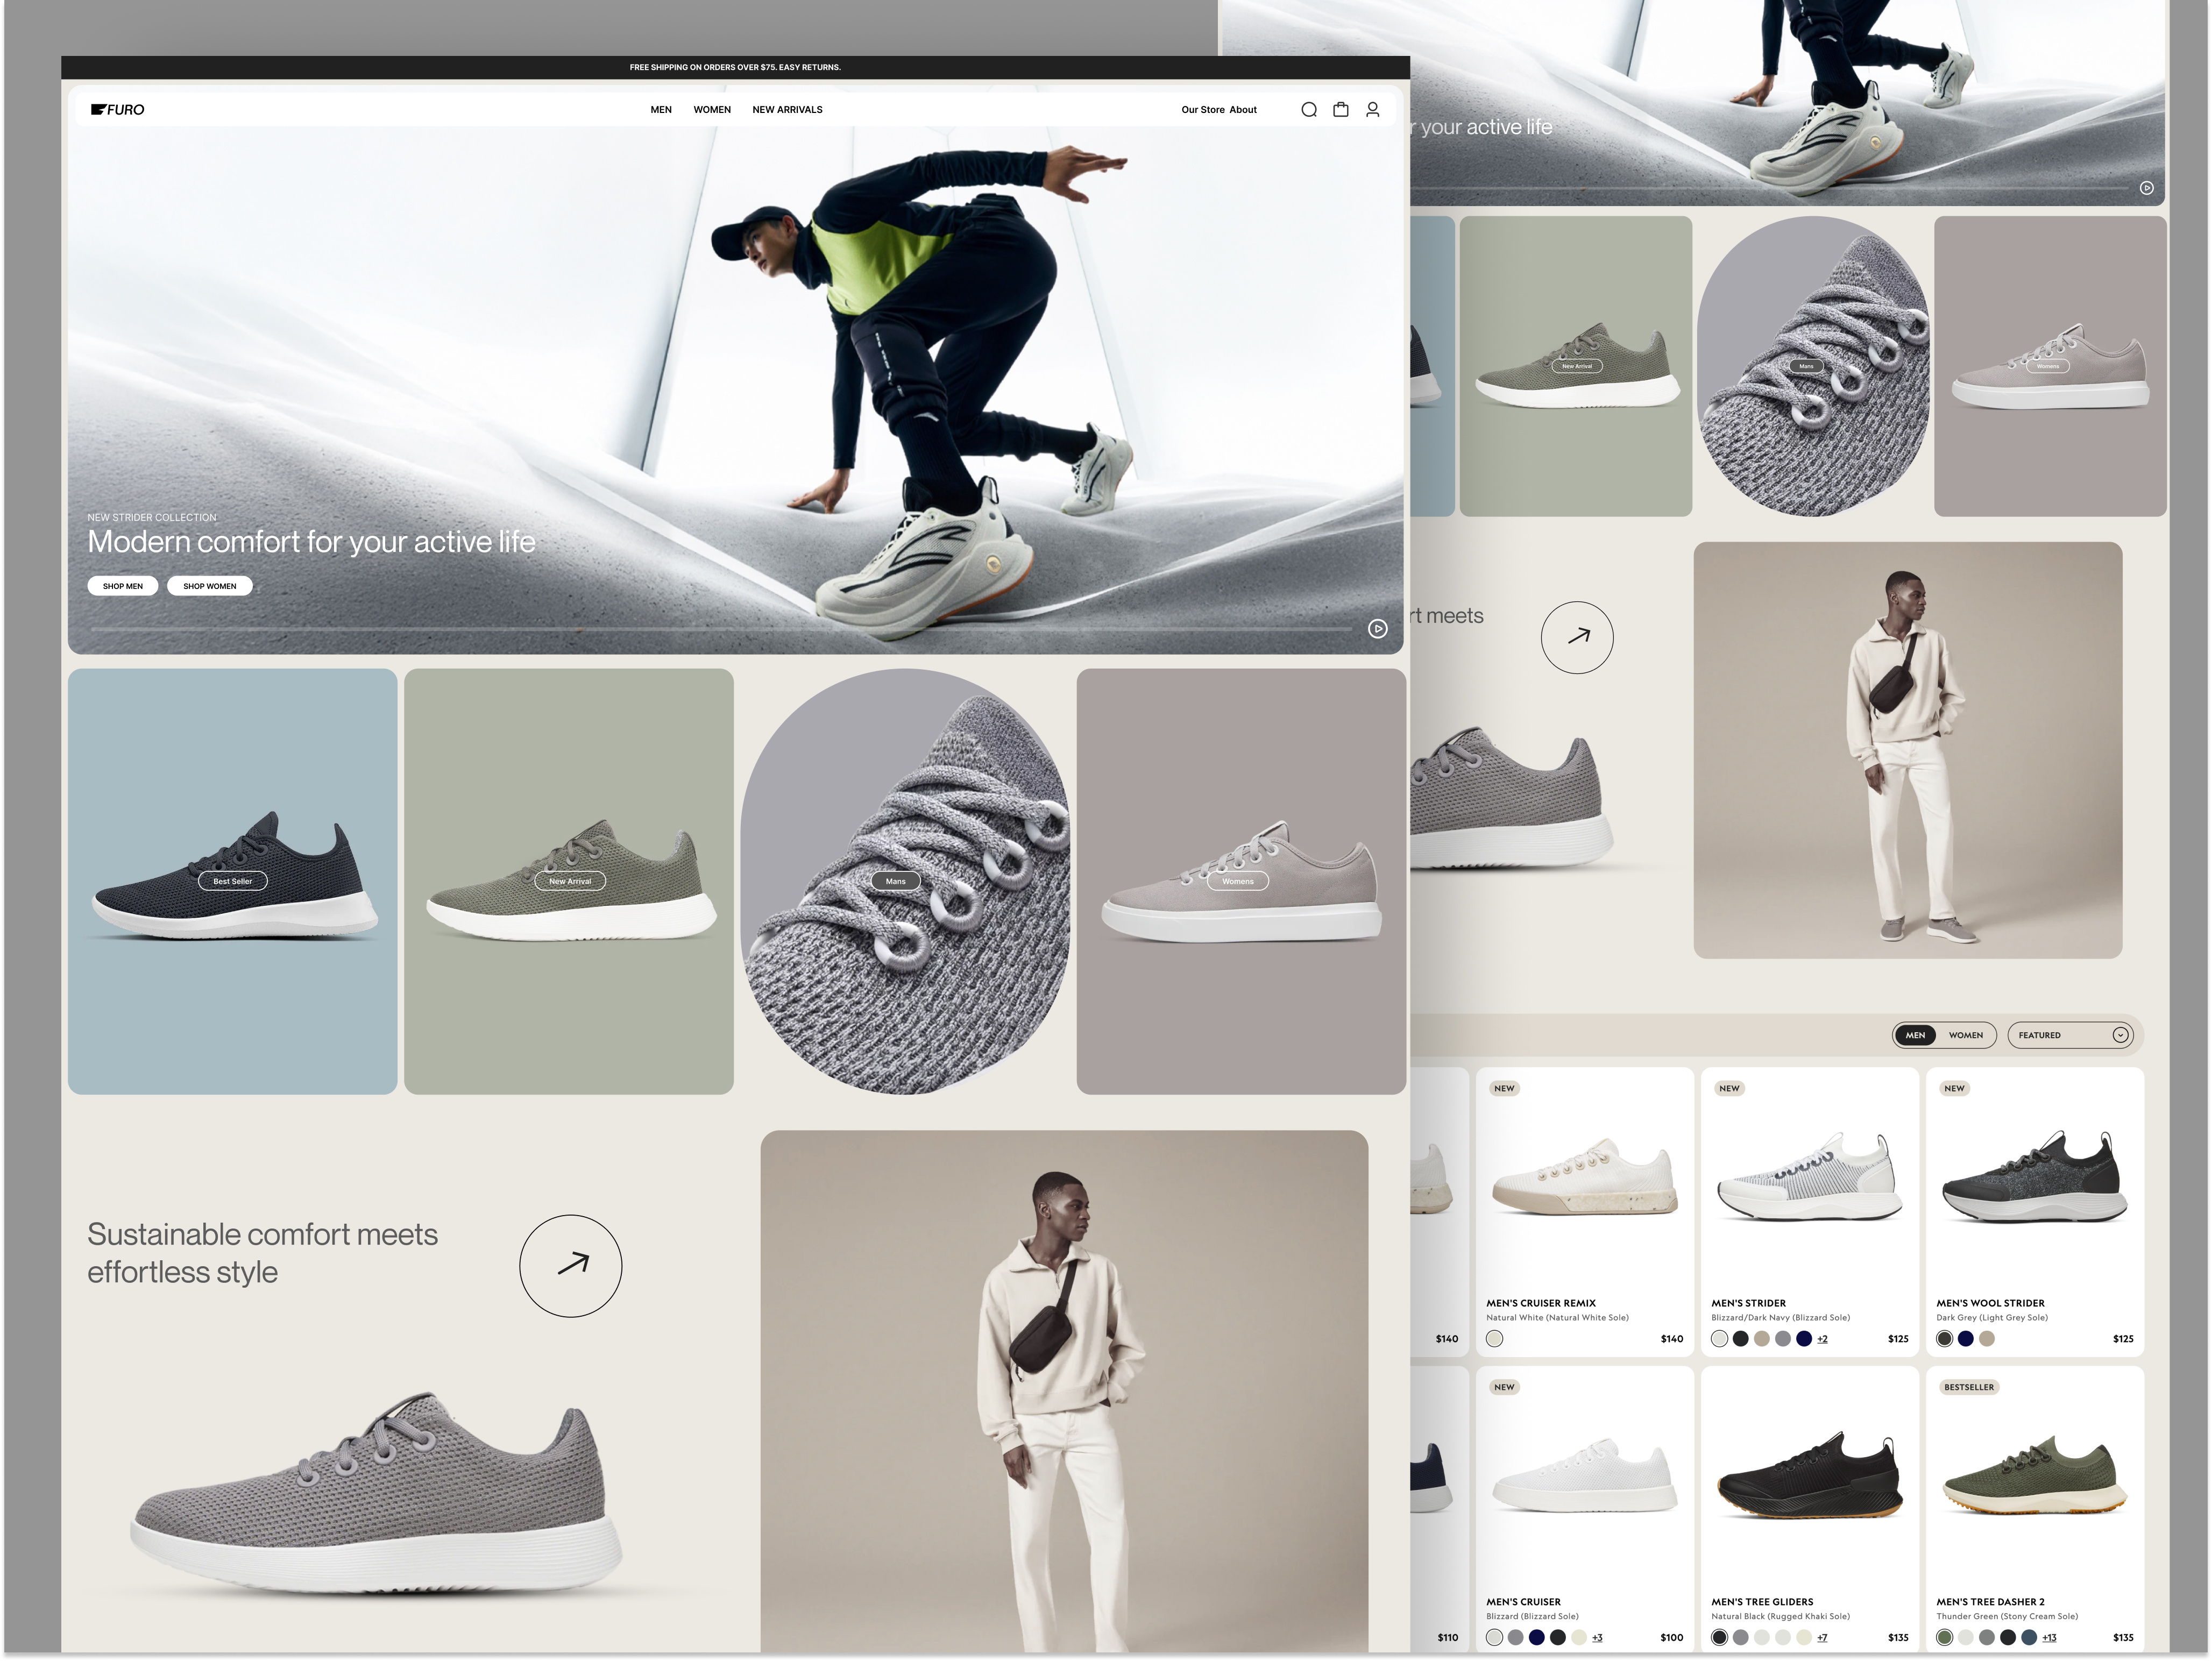Select the MEN filter pill

pyautogui.click(x=1915, y=1035)
